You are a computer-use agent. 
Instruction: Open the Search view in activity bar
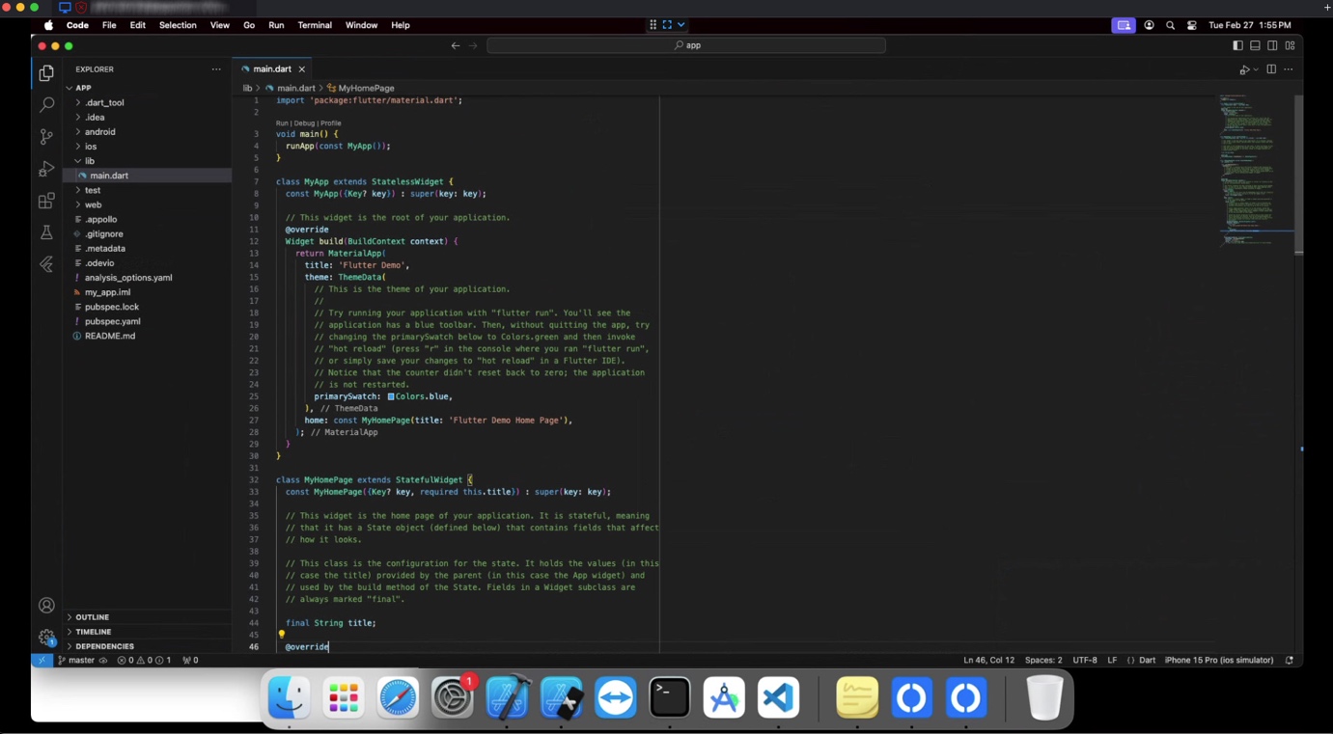(x=46, y=104)
